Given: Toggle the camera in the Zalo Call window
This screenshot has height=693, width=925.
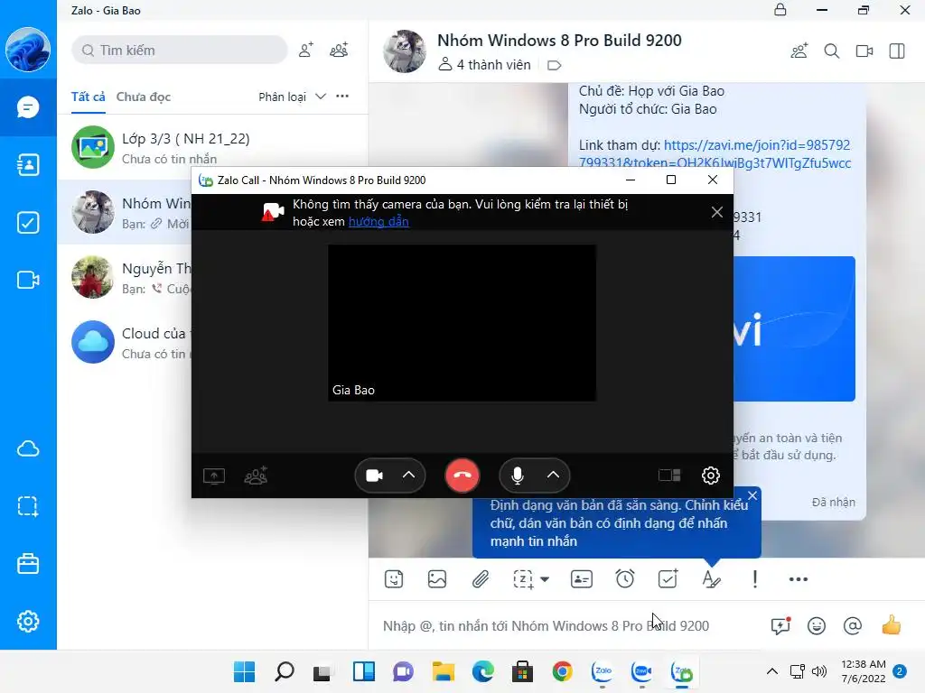Looking at the screenshot, I should pyautogui.click(x=375, y=476).
